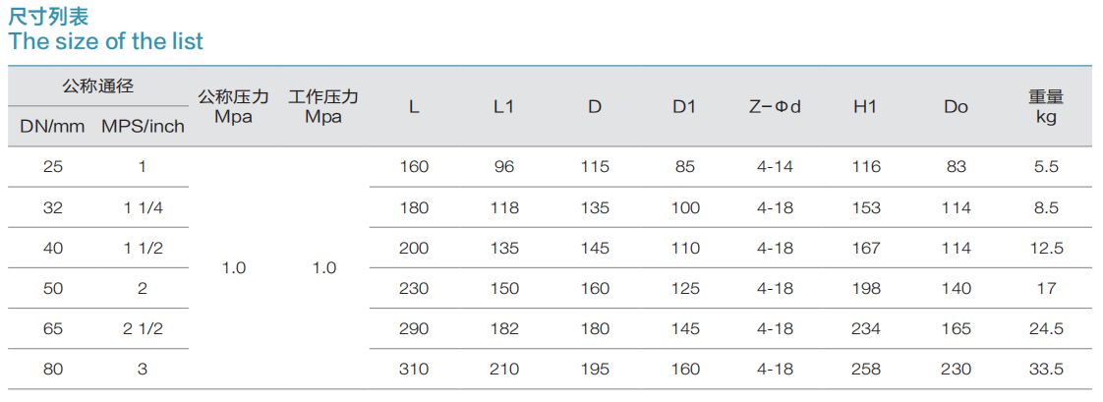
Task: Click the Z-Φd column header
Action: [x=776, y=107]
